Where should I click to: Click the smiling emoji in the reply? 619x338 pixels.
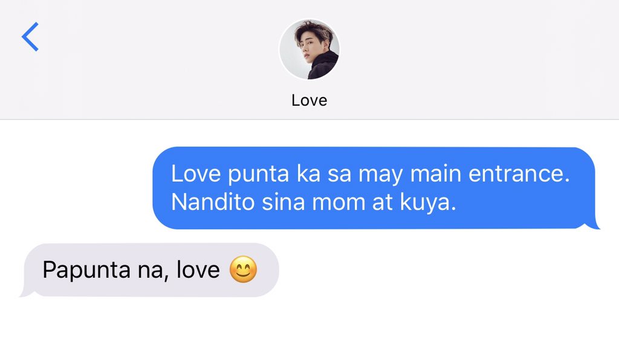pyautogui.click(x=243, y=269)
